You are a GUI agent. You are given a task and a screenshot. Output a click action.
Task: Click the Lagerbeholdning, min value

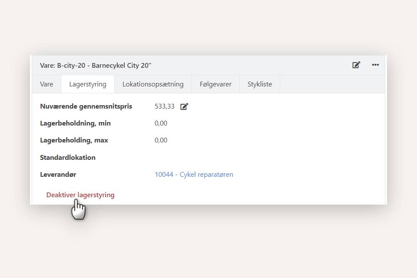[x=161, y=123]
